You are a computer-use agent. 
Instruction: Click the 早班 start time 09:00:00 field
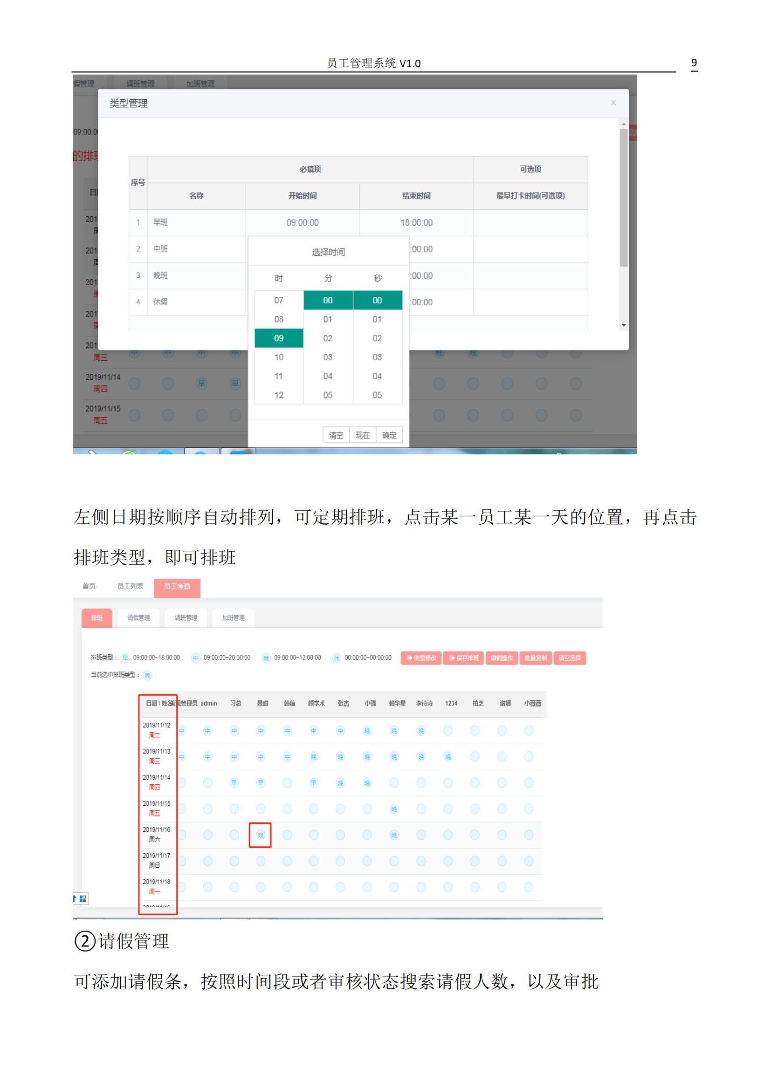coord(303,223)
